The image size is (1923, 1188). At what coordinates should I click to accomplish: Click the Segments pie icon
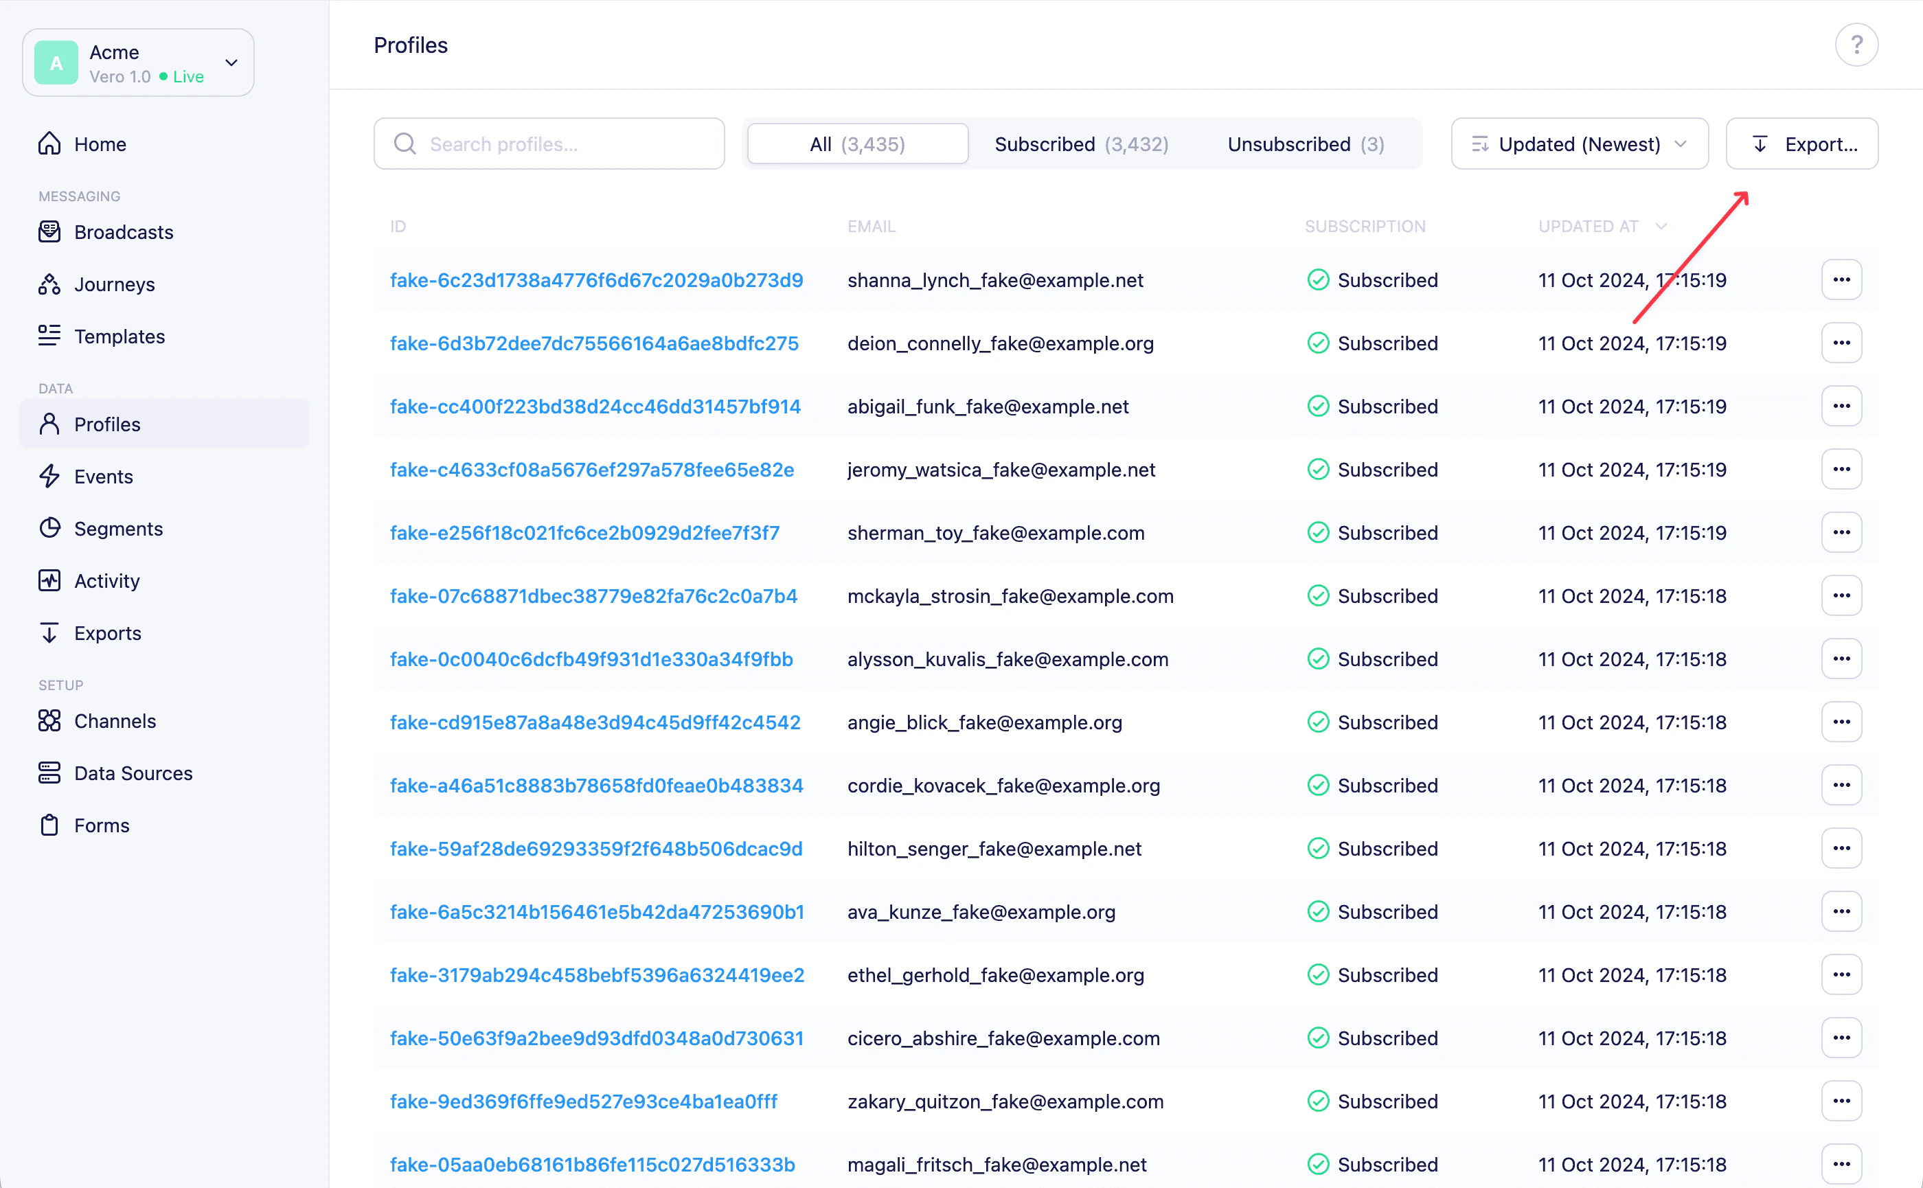[x=49, y=528]
